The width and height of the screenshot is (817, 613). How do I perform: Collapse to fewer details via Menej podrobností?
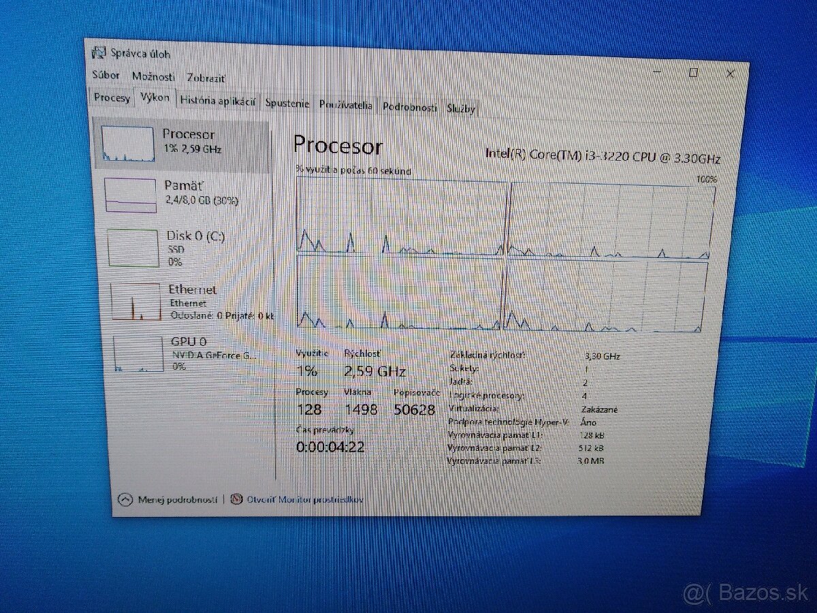coord(179,499)
